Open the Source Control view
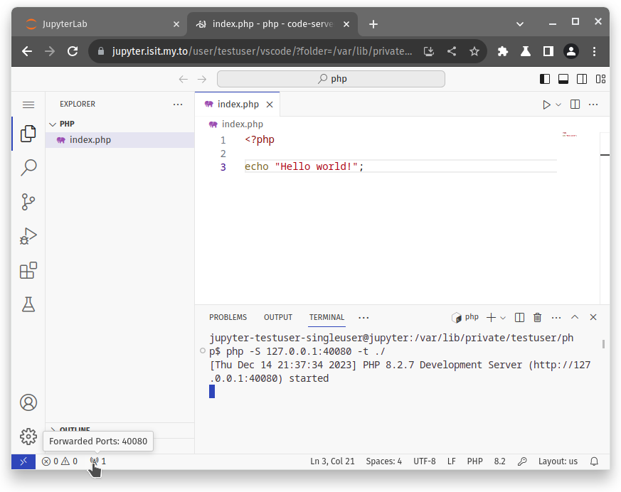Image resolution: width=621 pixels, height=492 pixels. [x=28, y=202]
